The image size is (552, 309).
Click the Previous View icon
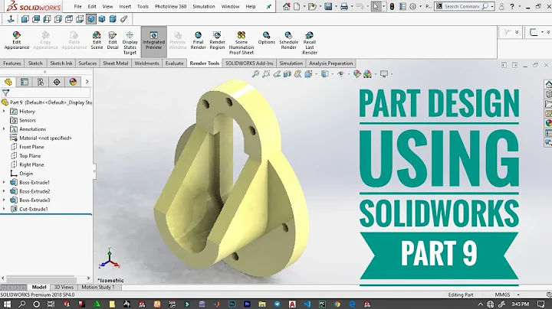277,73
